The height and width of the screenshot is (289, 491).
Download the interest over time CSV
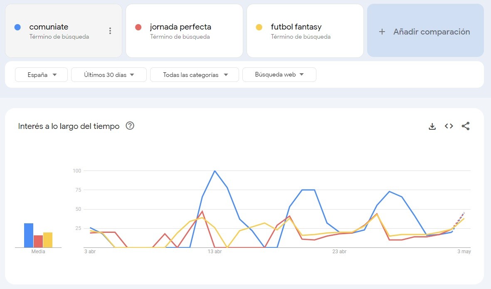click(x=432, y=126)
